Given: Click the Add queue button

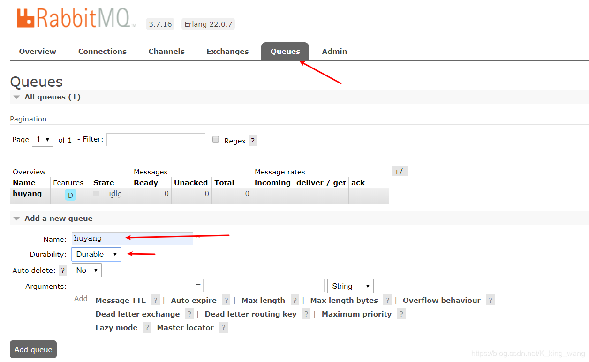Looking at the screenshot, I should pos(33,349).
